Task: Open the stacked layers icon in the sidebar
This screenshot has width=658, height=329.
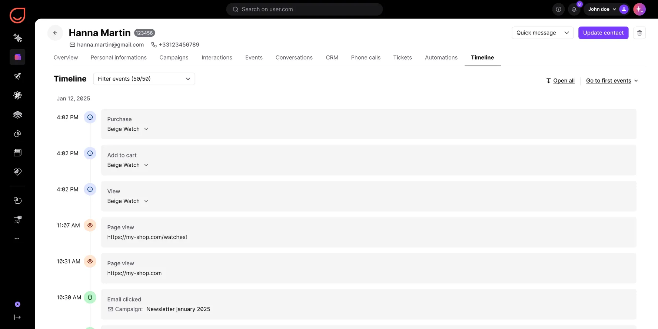Action: click(17, 114)
